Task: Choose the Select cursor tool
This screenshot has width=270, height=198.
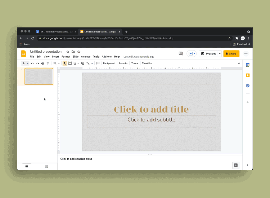Action: click(65, 63)
